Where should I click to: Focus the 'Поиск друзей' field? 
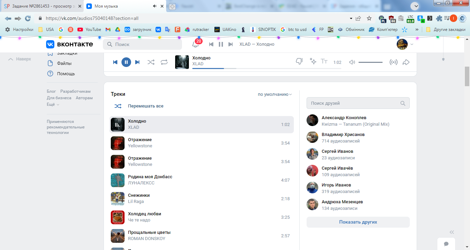358,103
